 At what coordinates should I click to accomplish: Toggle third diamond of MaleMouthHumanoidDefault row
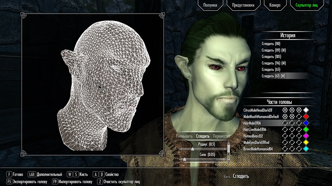[x=299, y=117]
